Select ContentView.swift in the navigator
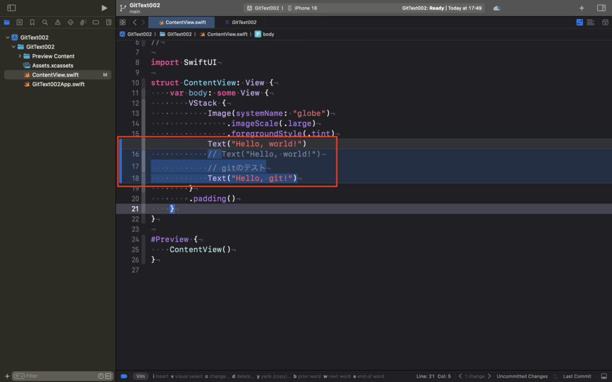Viewport: 612px width, 382px height. coord(58,75)
